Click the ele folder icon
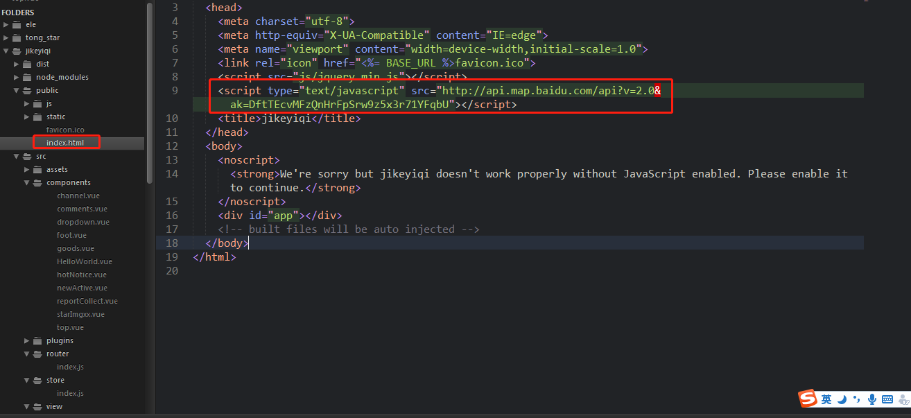The height and width of the screenshot is (418, 911). pos(17,24)
